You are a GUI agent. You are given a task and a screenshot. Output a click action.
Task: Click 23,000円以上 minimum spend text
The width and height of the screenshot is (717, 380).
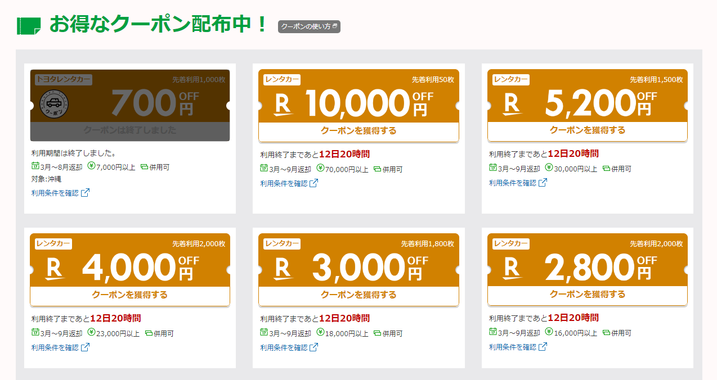[118, 333]
